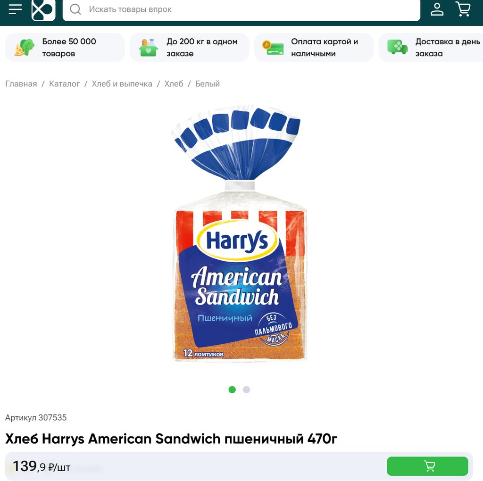Click the delivery truck icon
Screen dimensions: 483x481
397,47
